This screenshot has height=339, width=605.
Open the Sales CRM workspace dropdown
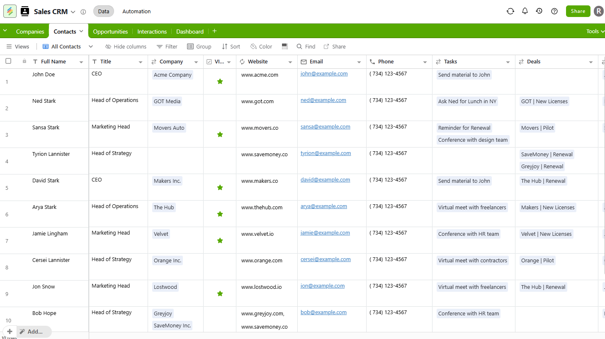73,11
